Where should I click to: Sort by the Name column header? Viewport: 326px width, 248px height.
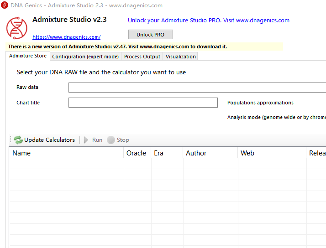click(66, 153)
